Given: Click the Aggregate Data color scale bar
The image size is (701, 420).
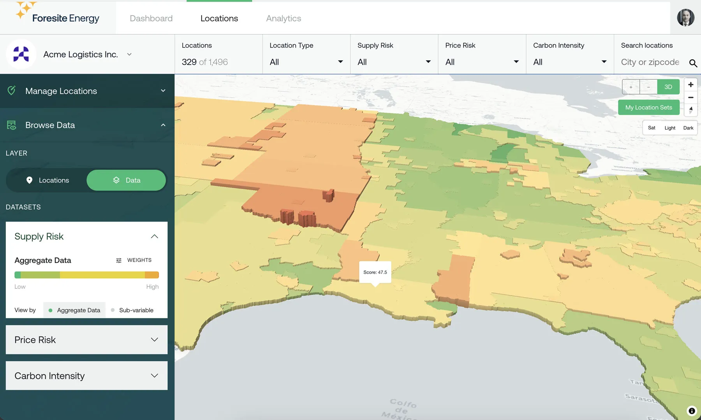Looking at the screenshot, I should pos(86,275).
